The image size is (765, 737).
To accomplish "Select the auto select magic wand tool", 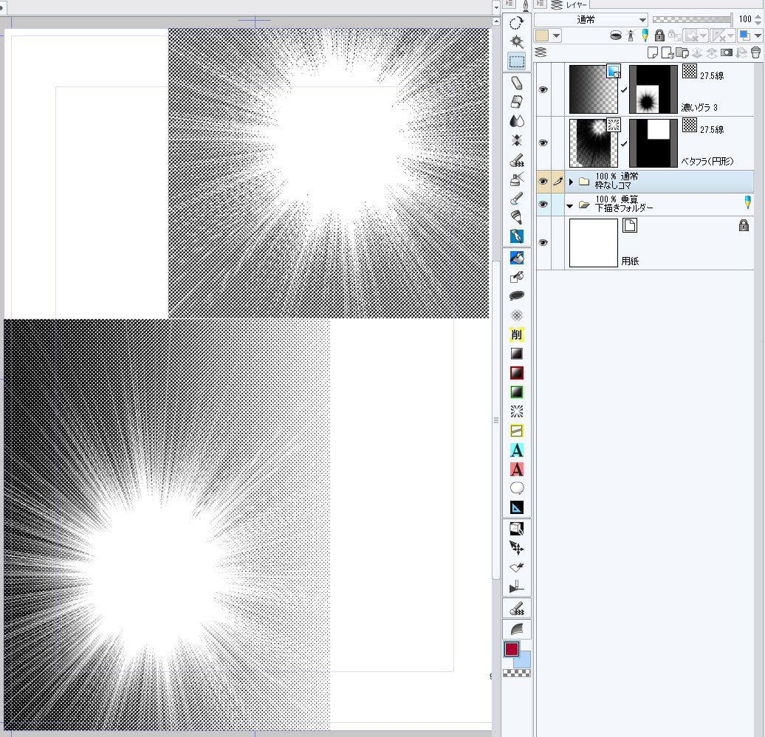I will click(x=516, y=42).
